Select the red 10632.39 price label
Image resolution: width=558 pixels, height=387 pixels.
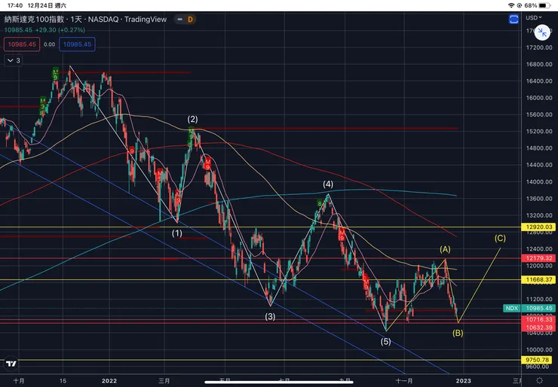click(x=539, y=328)
